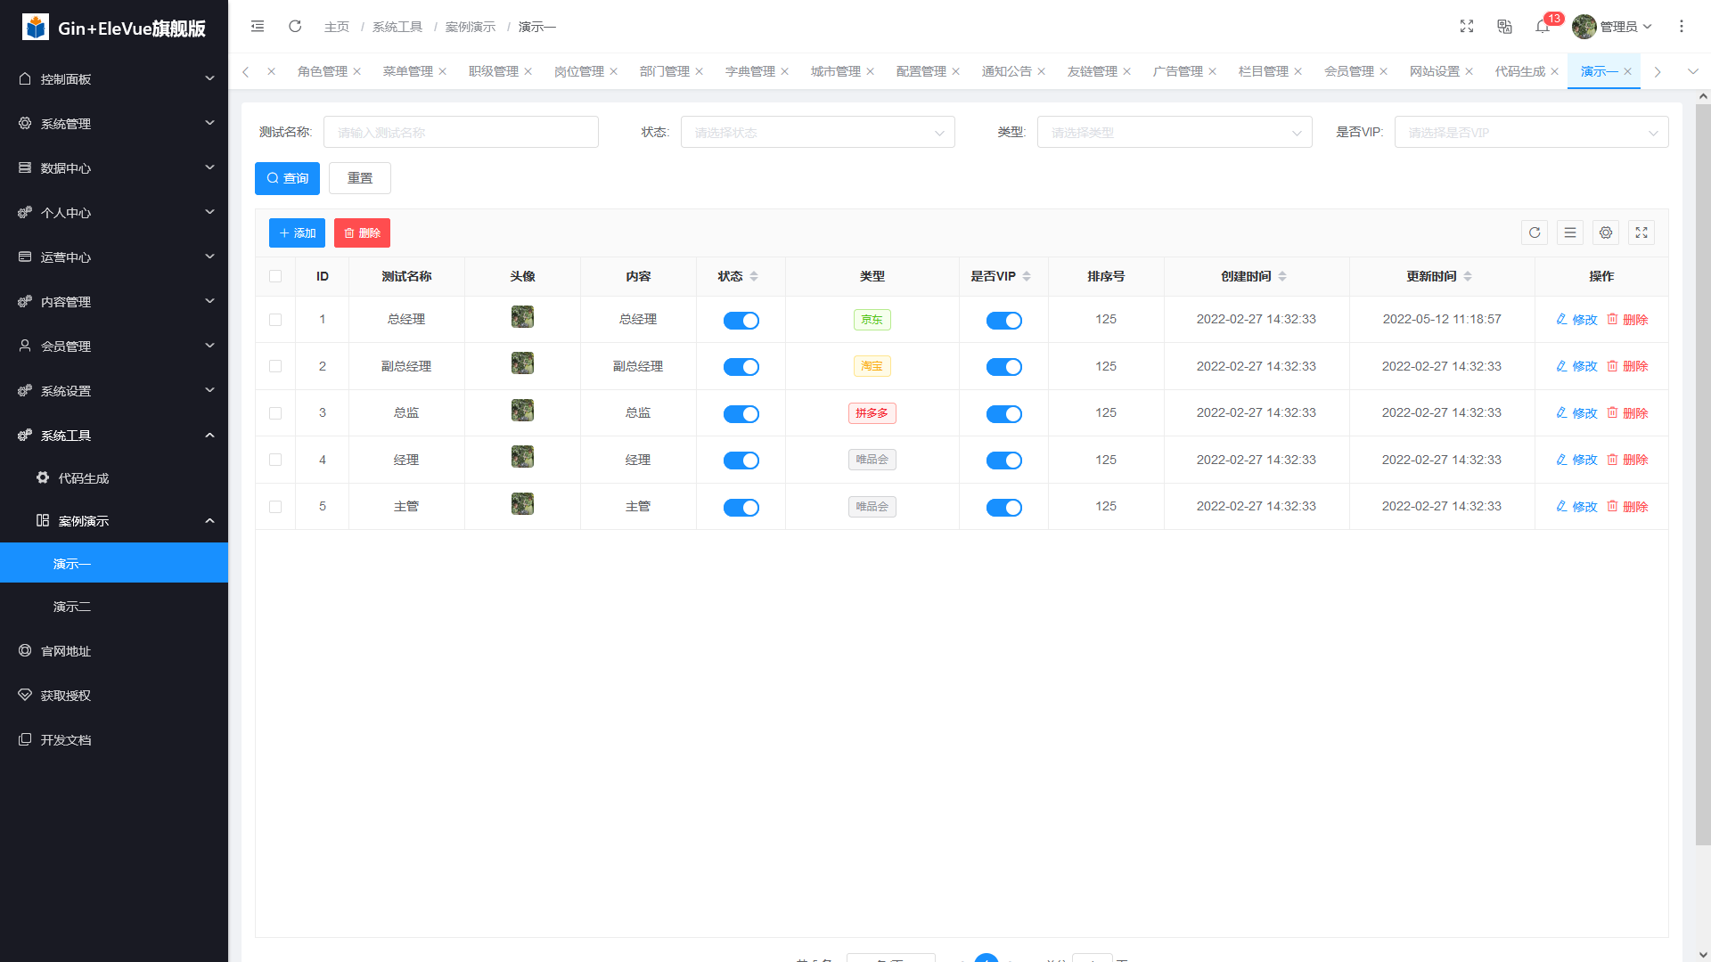Open the notification bell
The height and width of the screenshot is (962, 1711).
[1543, 27]
